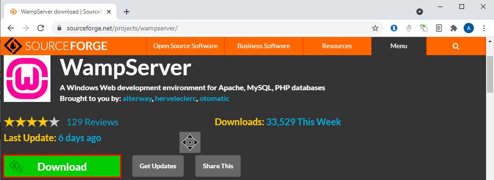Image resolution: width=494 pixels, height=180 pixels.
Task: Click the SourceForge logo
Action: [56, 46]
